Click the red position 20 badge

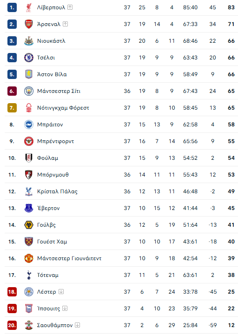12,325
